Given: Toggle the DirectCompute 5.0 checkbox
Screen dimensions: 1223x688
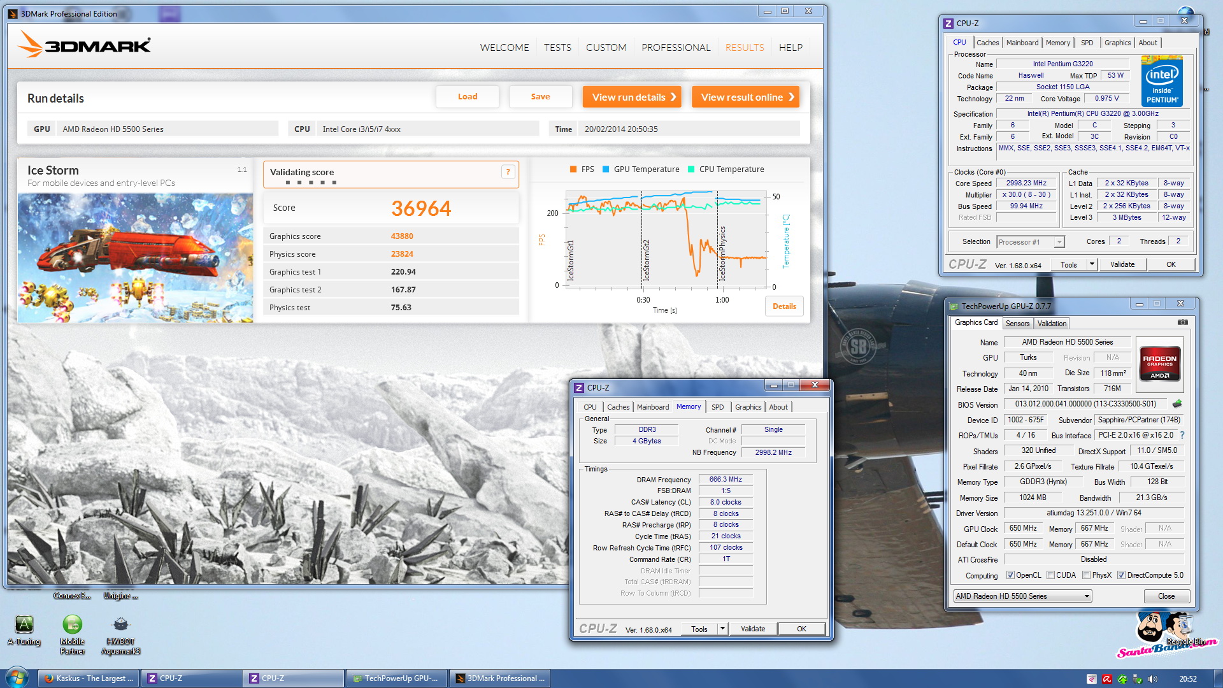Looking at the screenshot, I should [x=1121, y=575].
